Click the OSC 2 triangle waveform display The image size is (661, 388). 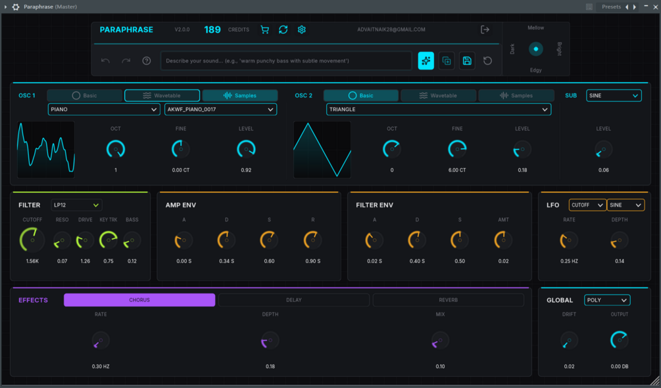[x=322, y=150]
